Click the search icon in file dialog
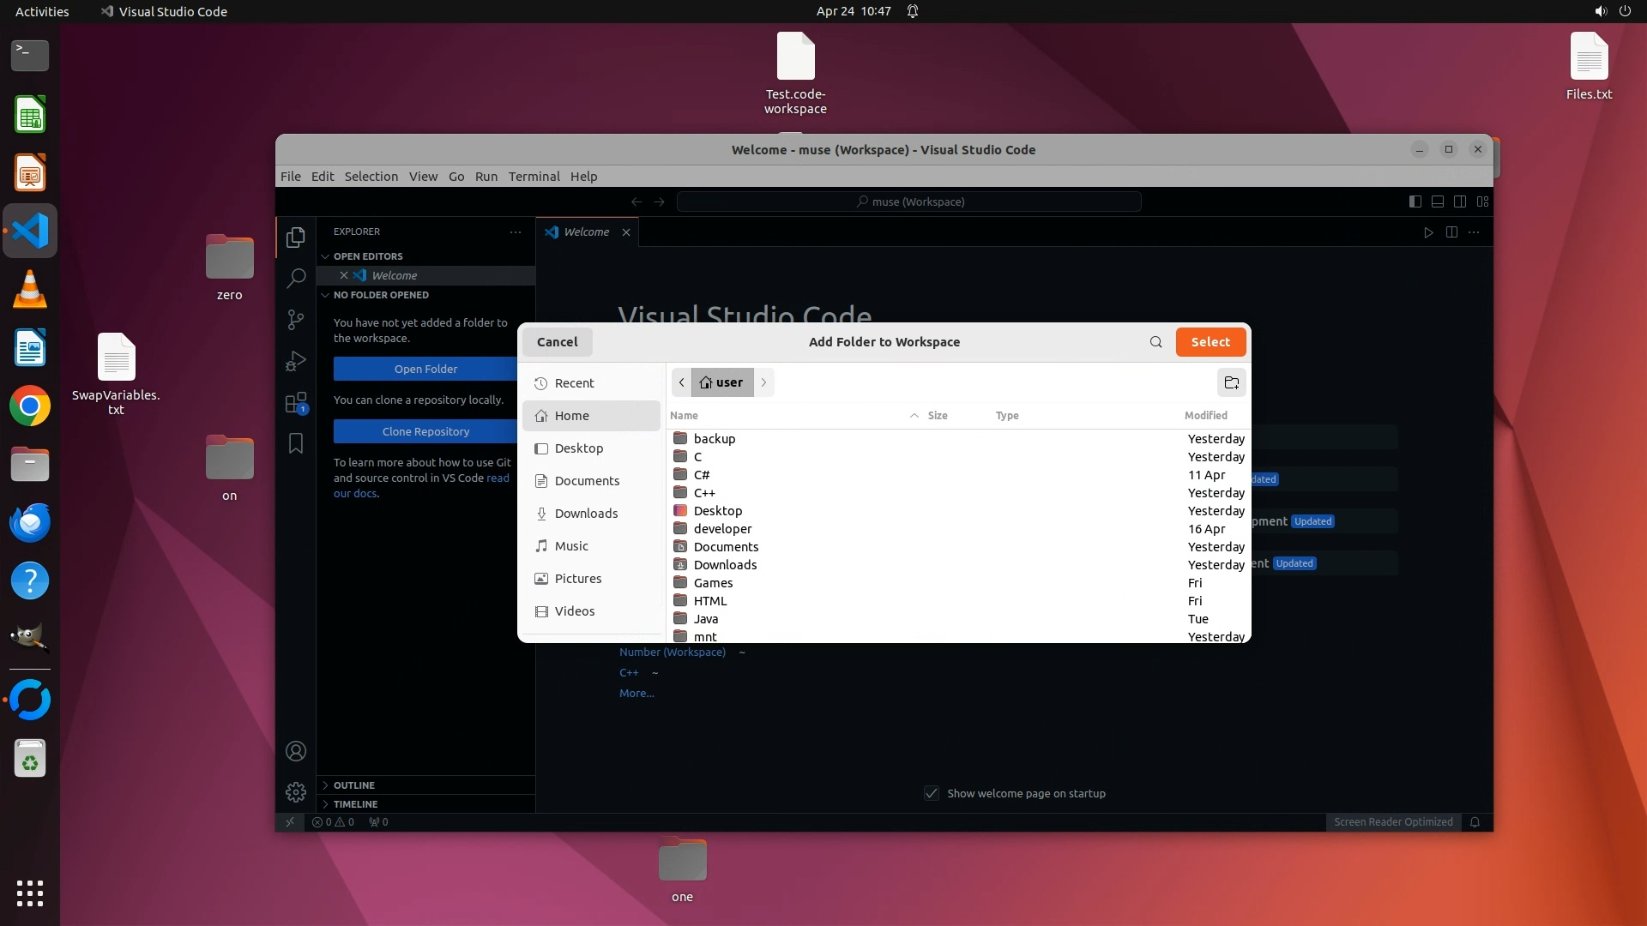 (x=1155, y=342)
